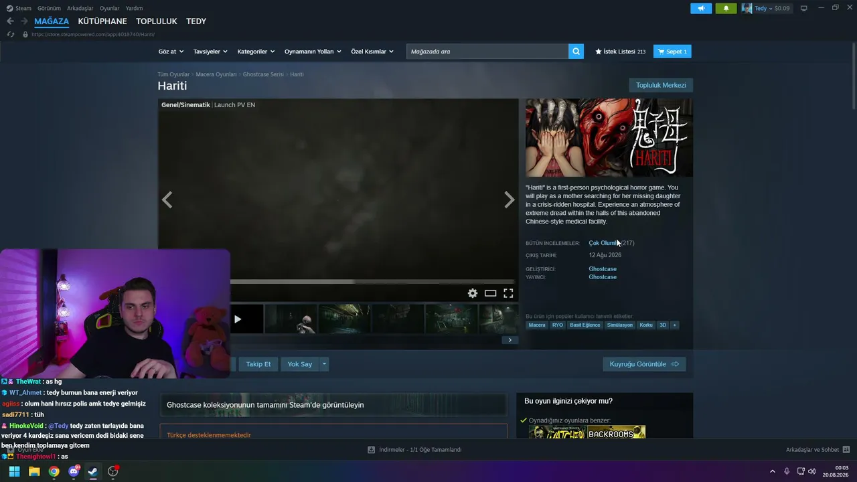The width and height of the screenshot is (857, 482).
Task: Open the Hariti capsule header image
Action: click(609, 138)
